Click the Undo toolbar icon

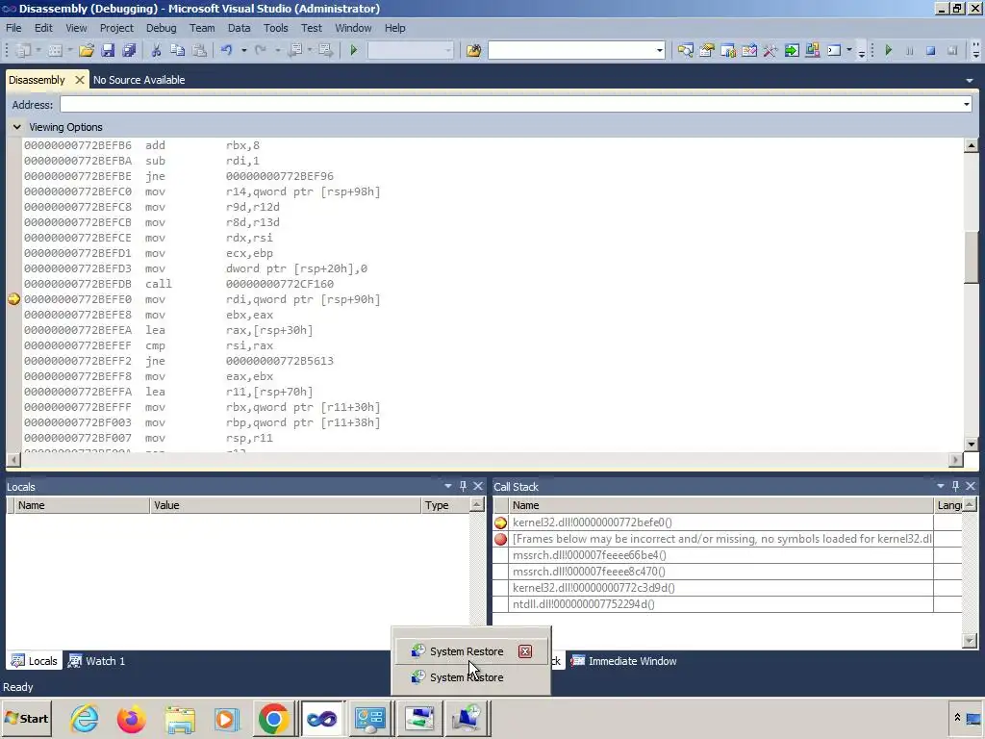pyautogui.click(x=226, y=50)
